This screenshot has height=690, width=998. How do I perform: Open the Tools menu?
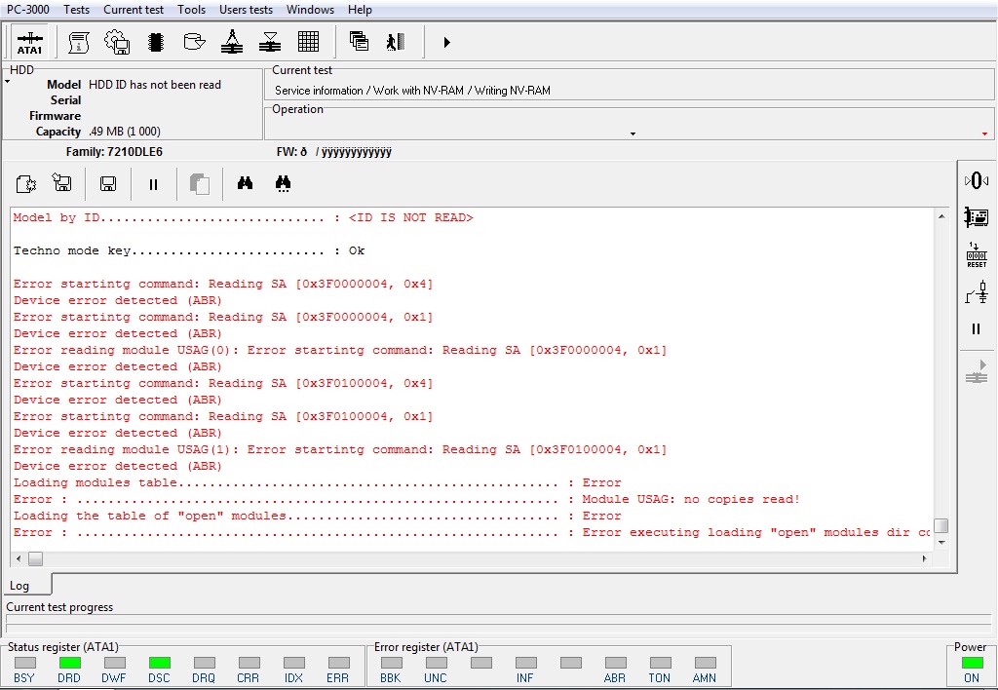(192, 10)
